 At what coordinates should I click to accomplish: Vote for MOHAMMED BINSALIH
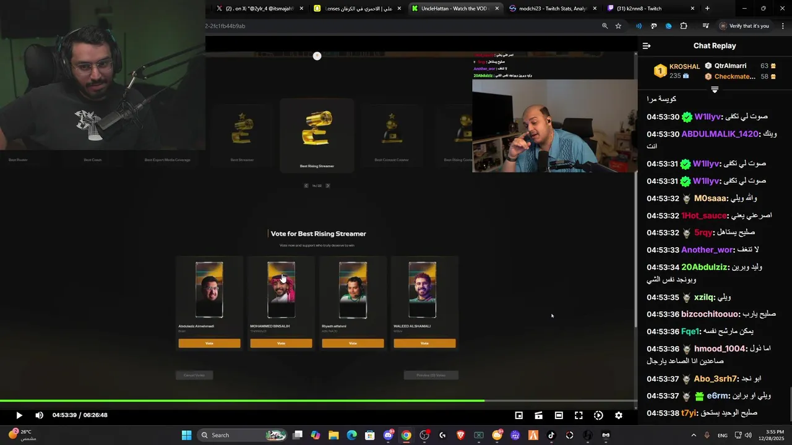[281, 343]
